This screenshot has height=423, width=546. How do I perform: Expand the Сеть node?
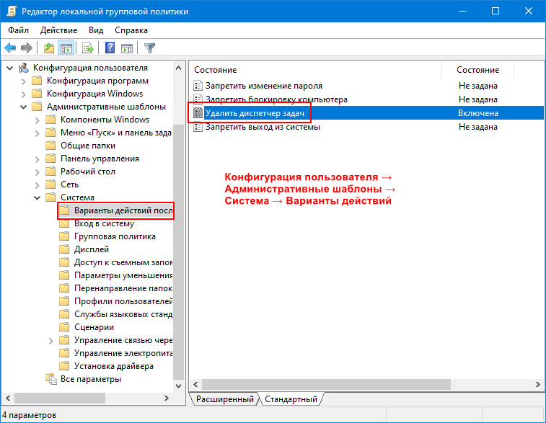[x=38, y=184]
